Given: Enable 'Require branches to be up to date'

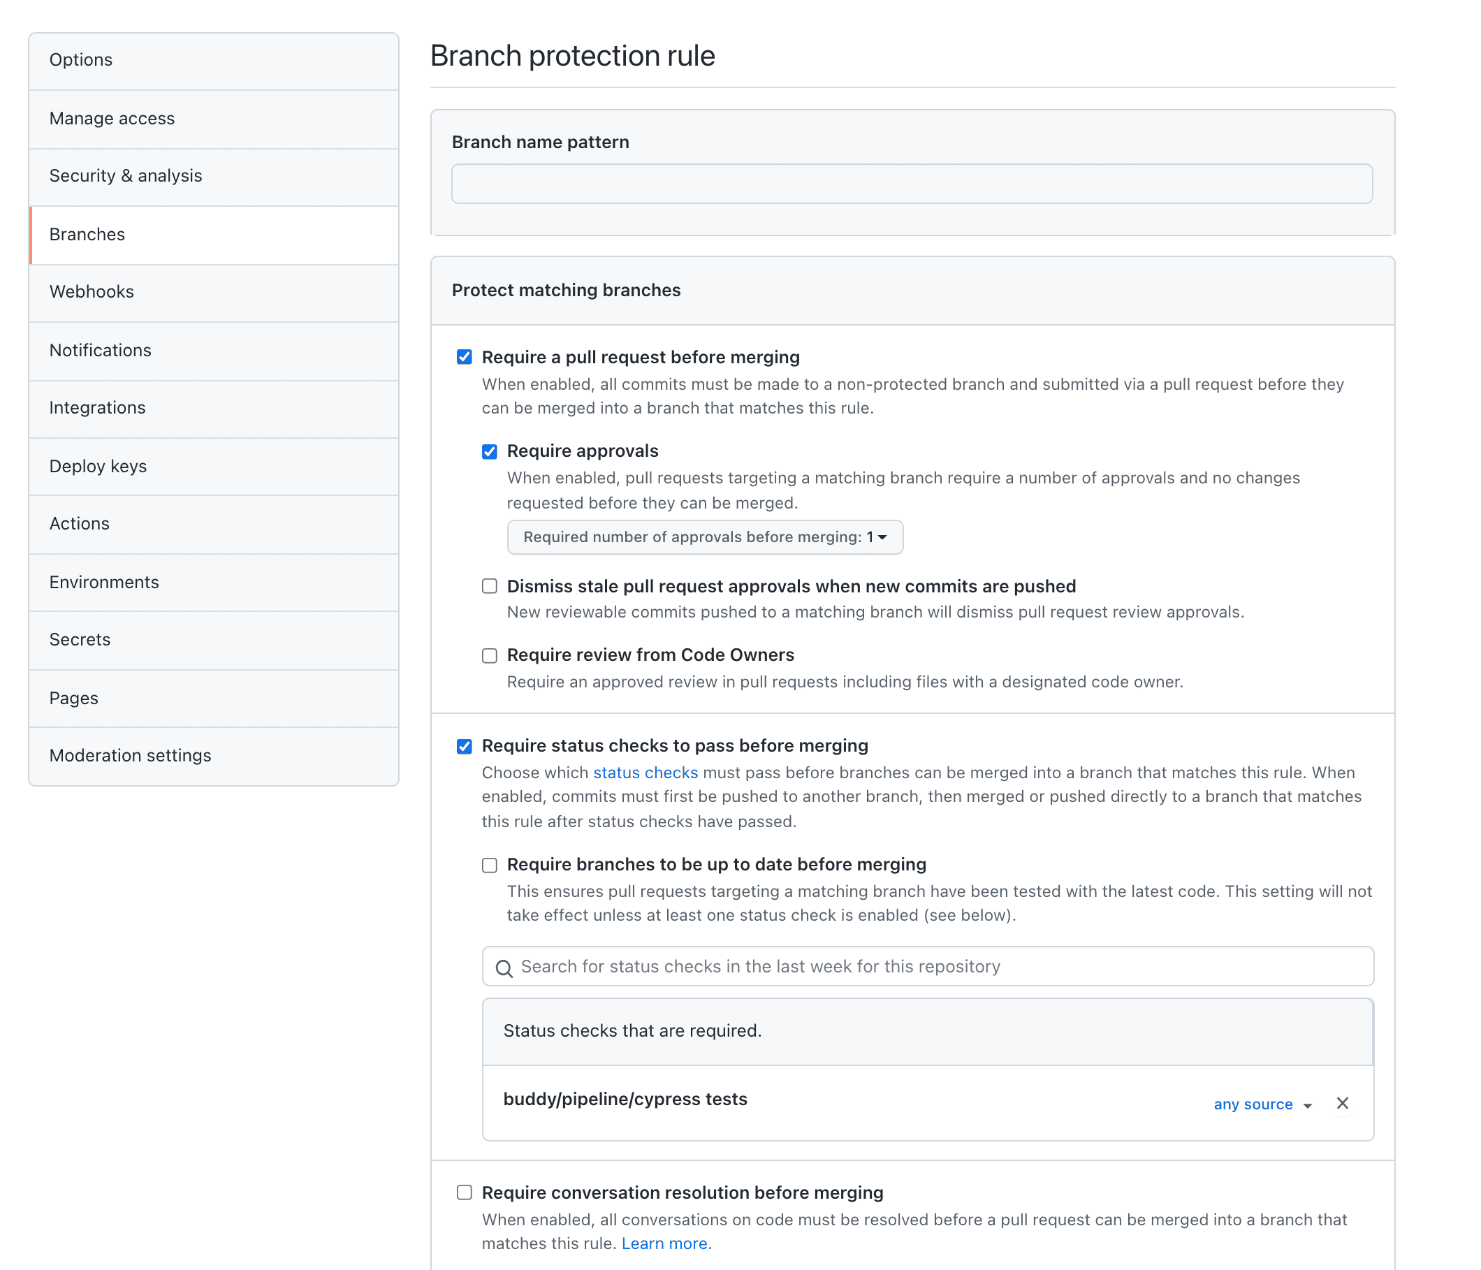Looking at the screenshot, I should tap(488, 863).
